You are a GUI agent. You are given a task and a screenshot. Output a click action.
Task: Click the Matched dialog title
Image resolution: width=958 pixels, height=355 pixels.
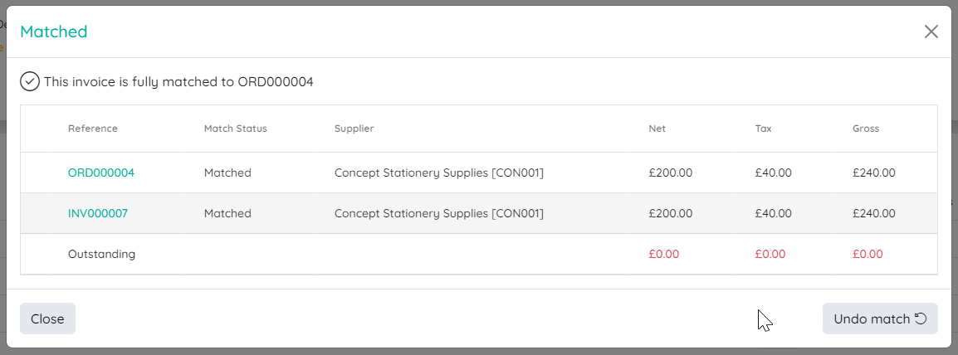click(54, 32)
